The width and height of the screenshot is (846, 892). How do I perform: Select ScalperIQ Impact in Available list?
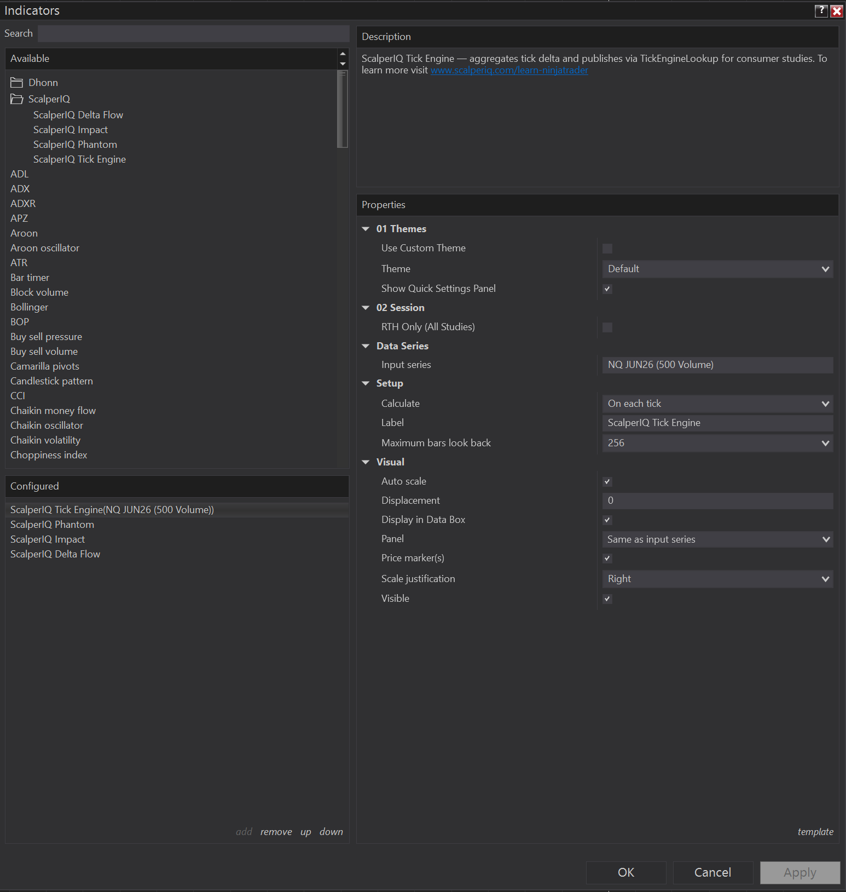[71, 130]
